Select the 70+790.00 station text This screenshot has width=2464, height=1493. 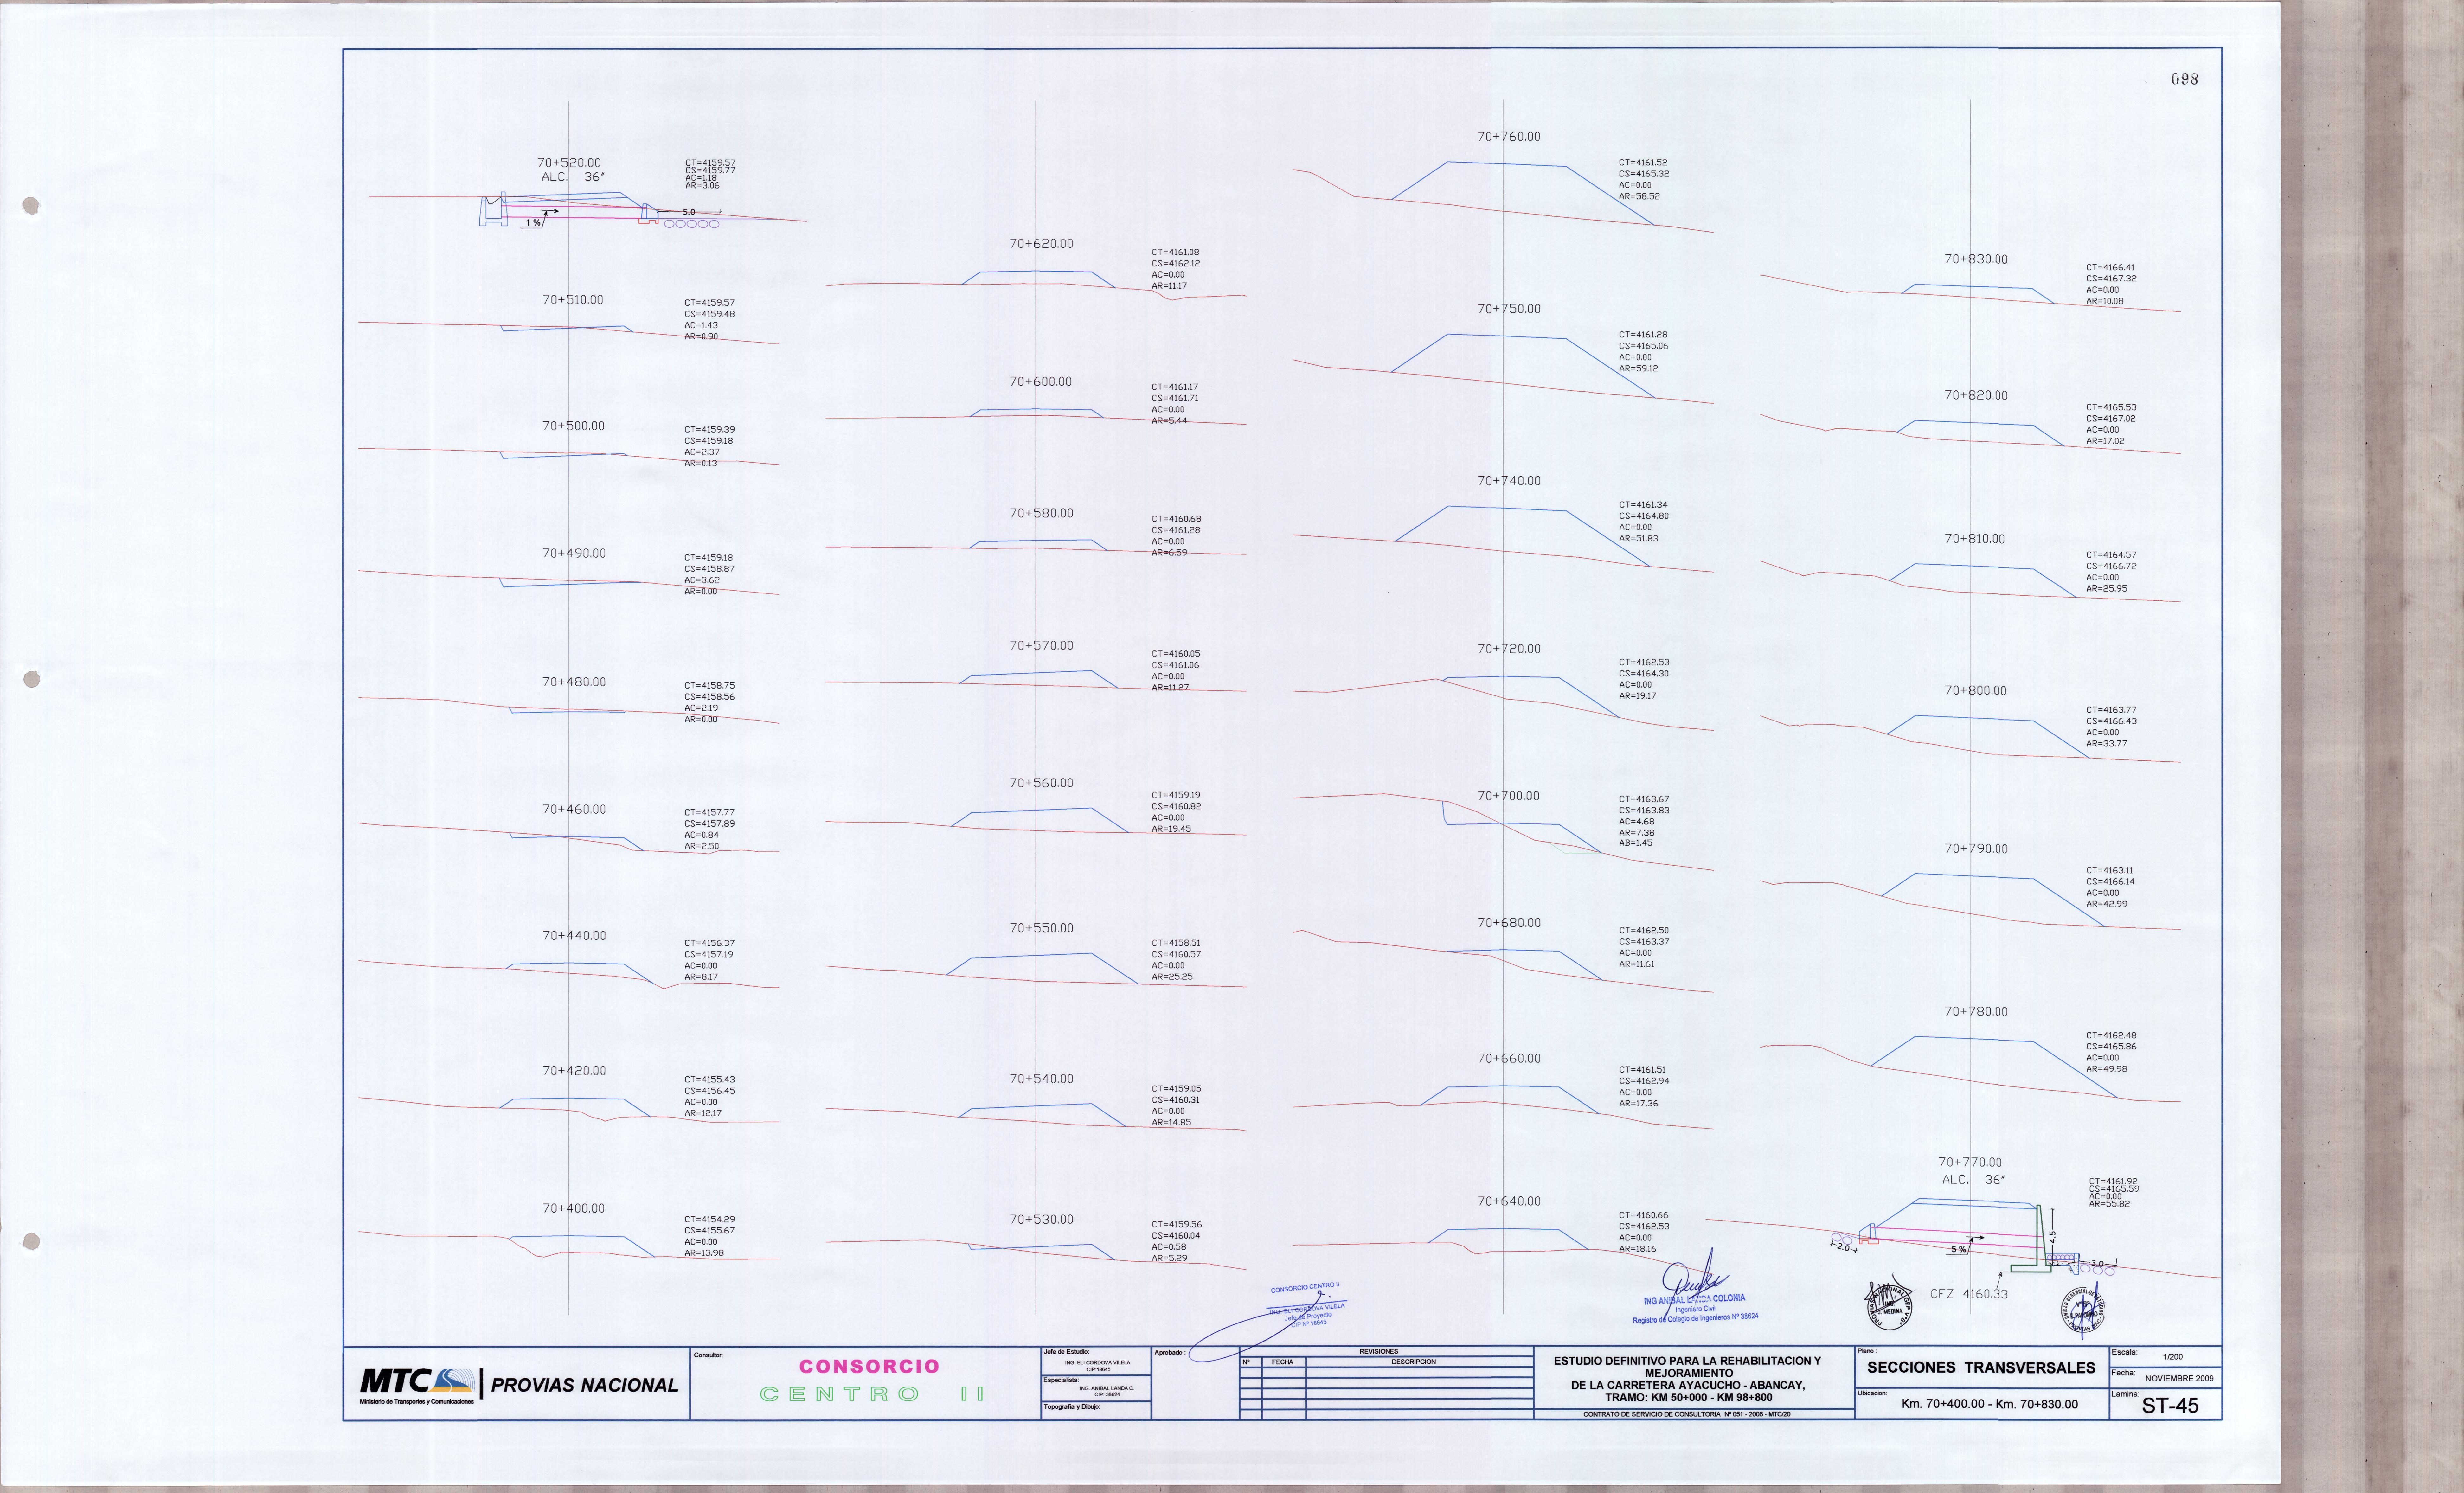pyautogui.click(x=1976, y=849)
